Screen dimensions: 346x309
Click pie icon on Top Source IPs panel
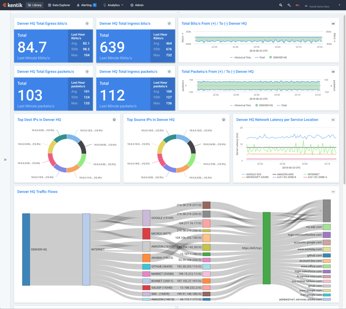pyautogui.click(x=223, y=119)
